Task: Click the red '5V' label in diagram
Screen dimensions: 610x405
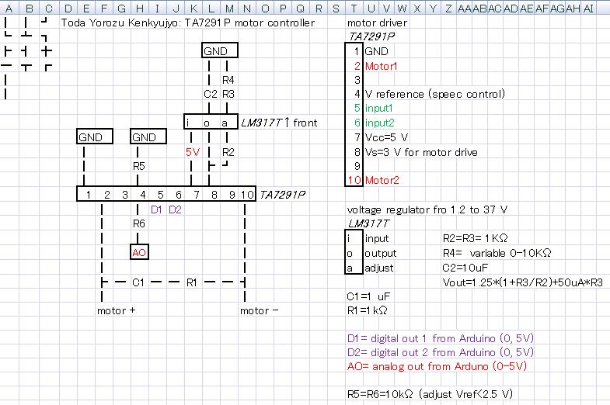Action: point(193,152)
